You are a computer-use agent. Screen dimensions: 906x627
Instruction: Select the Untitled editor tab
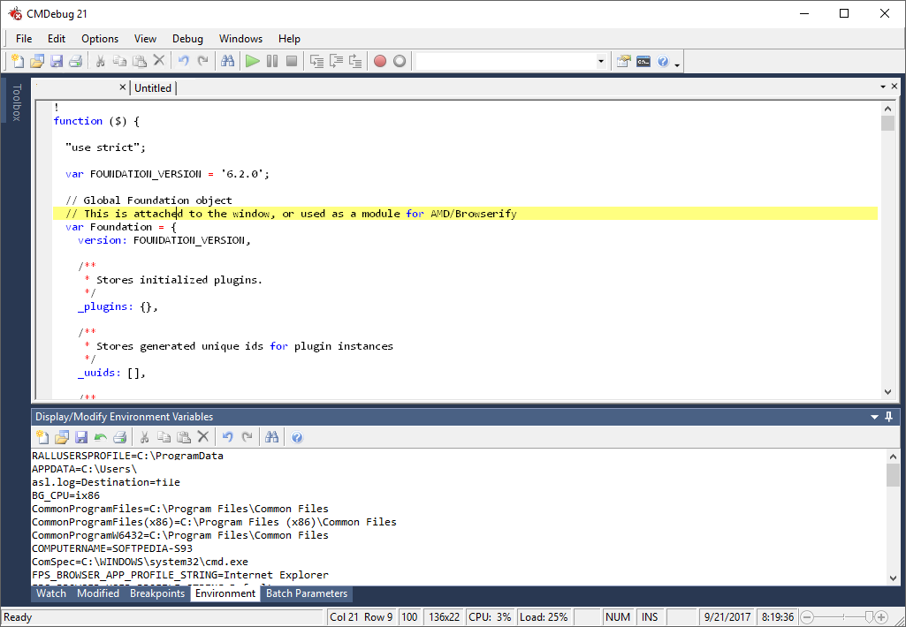click(x=153, y=87)
